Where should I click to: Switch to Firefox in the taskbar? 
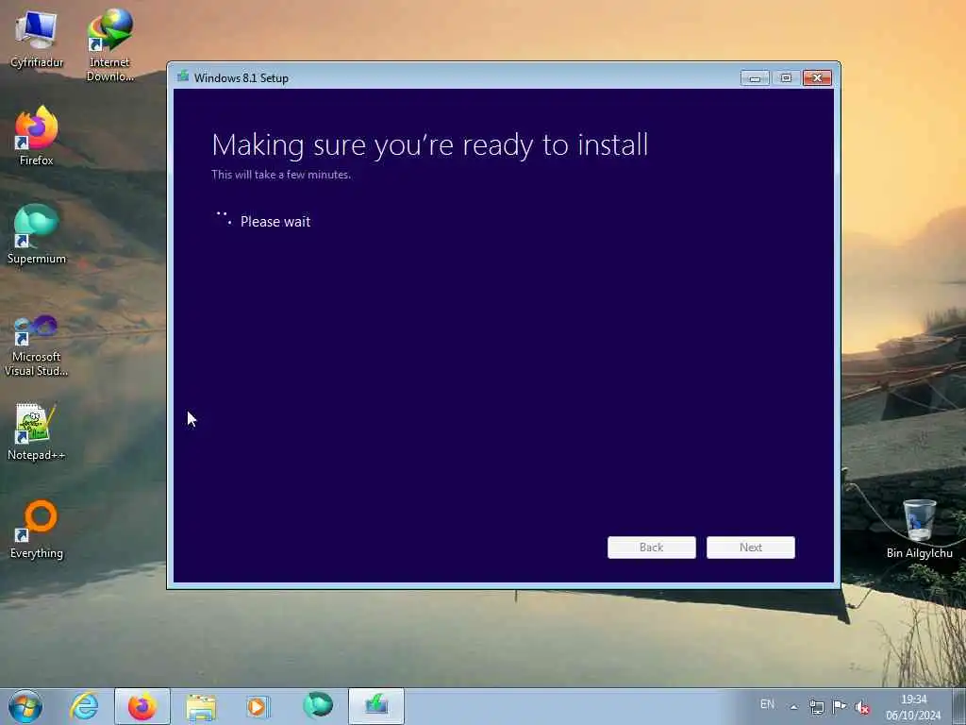[x=142, y=706]
